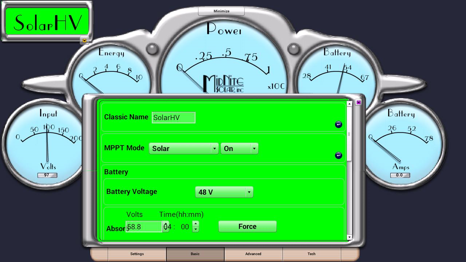Screen dimensions: 466x262
Task: Open the Settings tab
Action: tap(137, 254)
